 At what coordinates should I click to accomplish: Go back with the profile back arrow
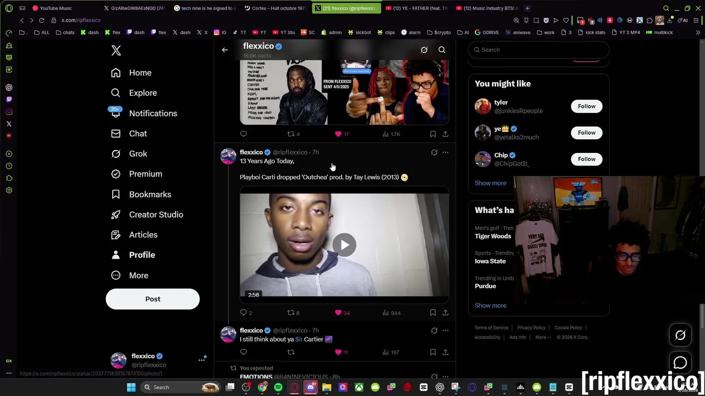pyautogui.click(x=225, y=50)
